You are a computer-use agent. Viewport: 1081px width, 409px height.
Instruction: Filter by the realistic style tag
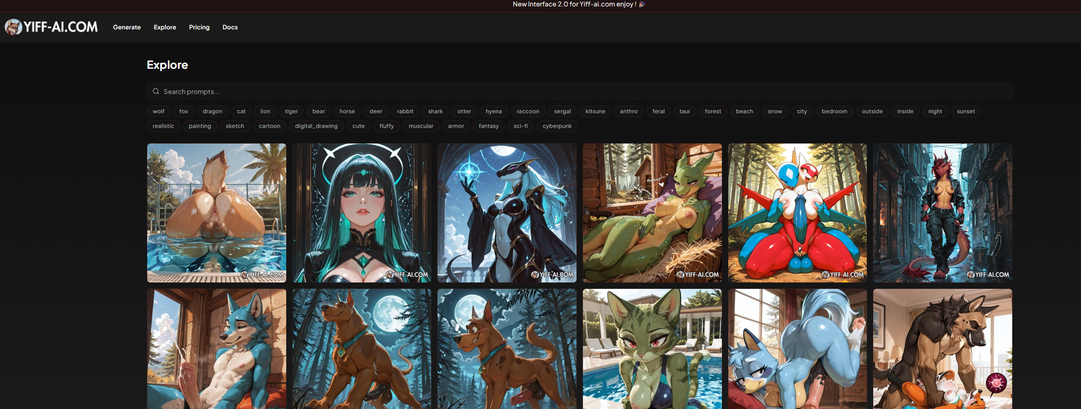(163, 126)
